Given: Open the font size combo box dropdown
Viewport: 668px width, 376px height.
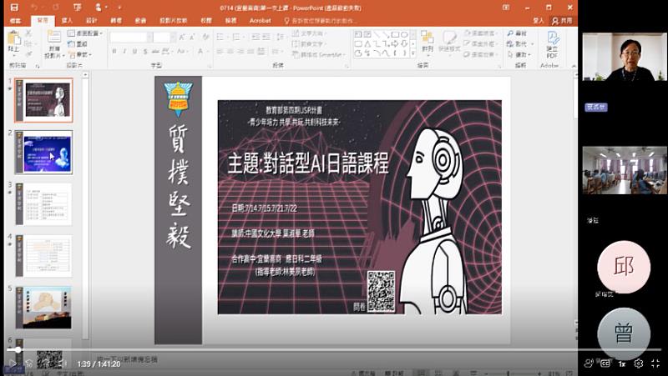Looking at the screenshot, I should pyautogui.click(x=173, y=38).
